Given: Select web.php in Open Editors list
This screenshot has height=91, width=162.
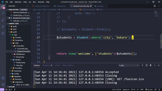Looking at the screenshot, I should pos(18,21).
